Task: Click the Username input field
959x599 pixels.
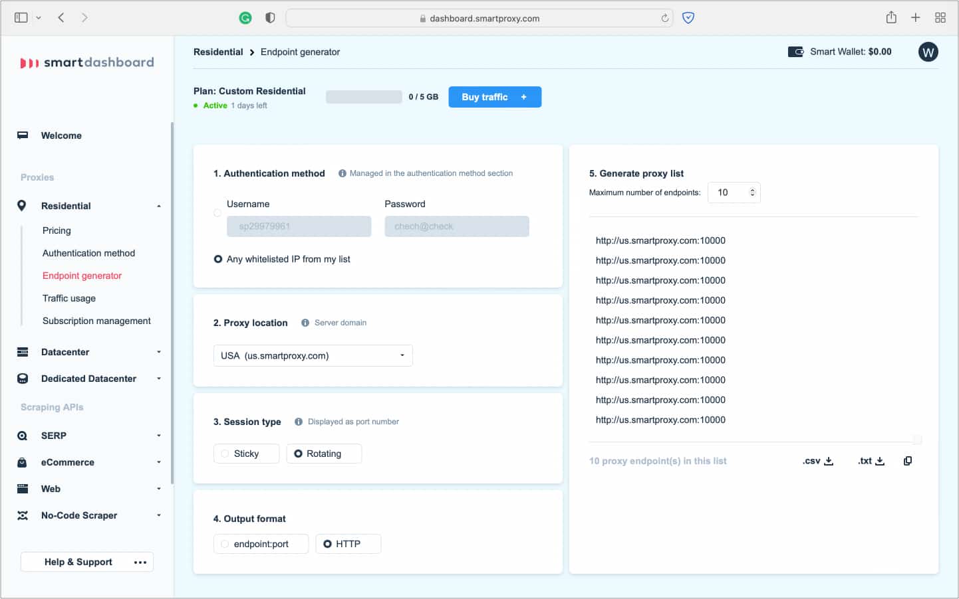Action: click(299, 226)
